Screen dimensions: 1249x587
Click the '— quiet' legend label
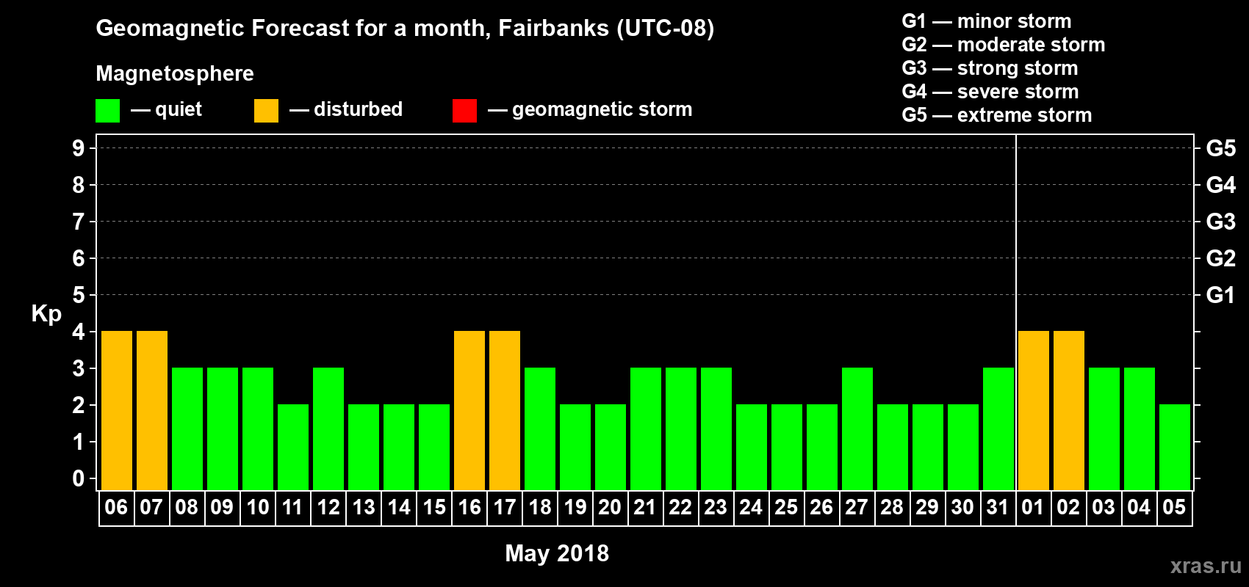click(x=166, y=110)
